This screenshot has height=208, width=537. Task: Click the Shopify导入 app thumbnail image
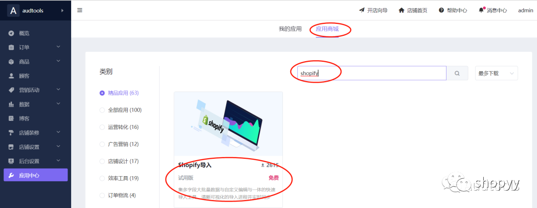click(x=228, y=124)
